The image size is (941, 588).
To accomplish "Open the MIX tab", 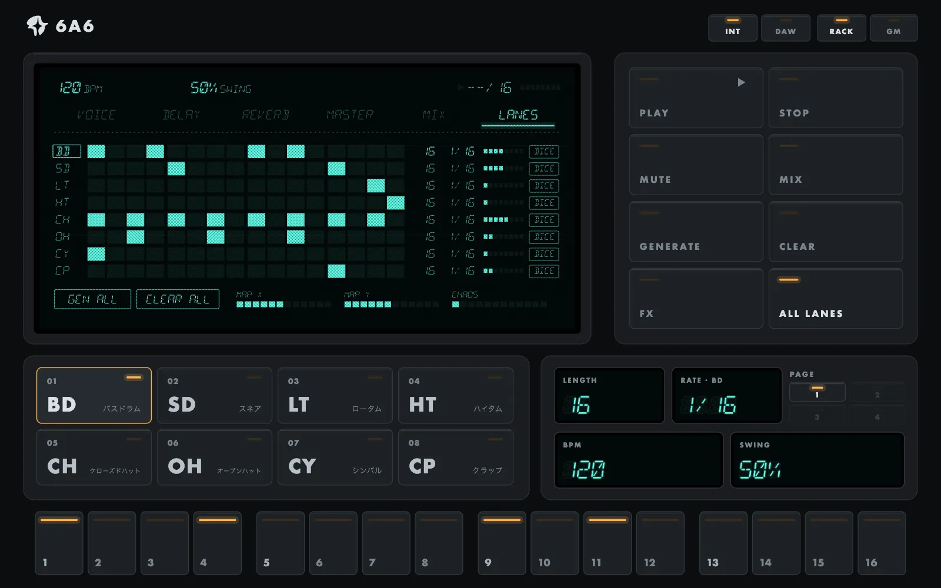I will click(433, 115).
